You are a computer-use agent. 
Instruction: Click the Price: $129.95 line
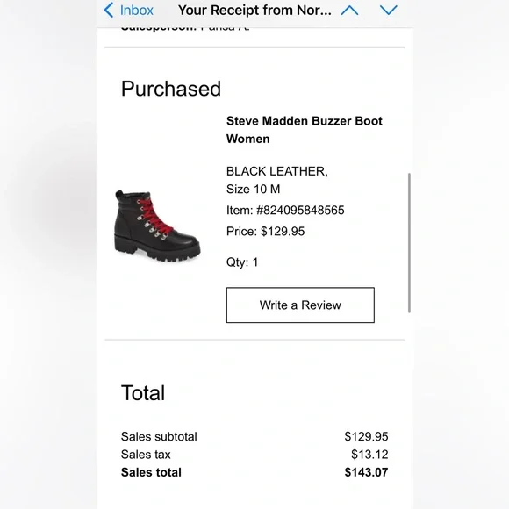pyautogui.click(x=266, y=231)
